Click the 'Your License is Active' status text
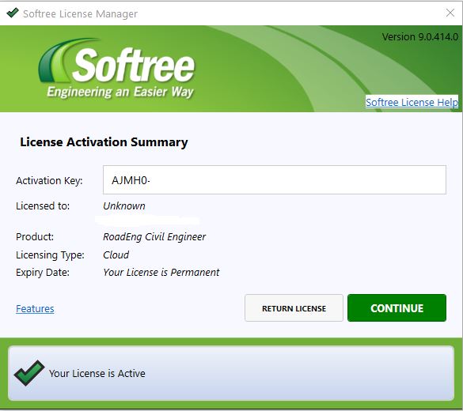 [x=97, y=374]
